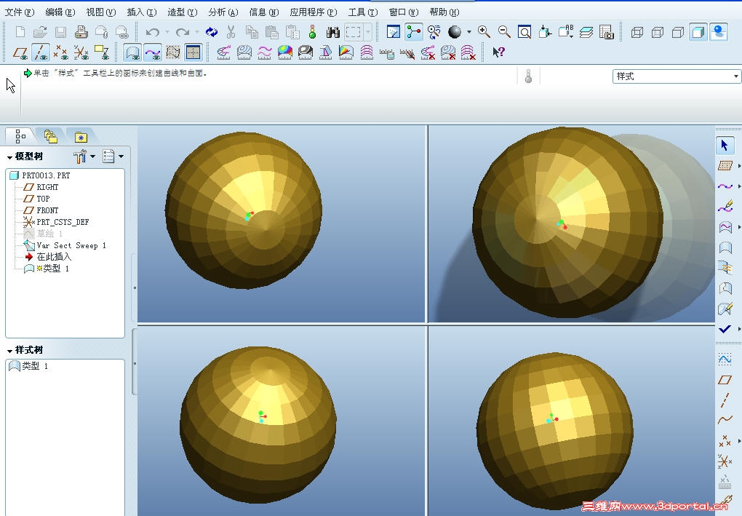
Task: Click the create style curve icon
Action: pos(725,186)
